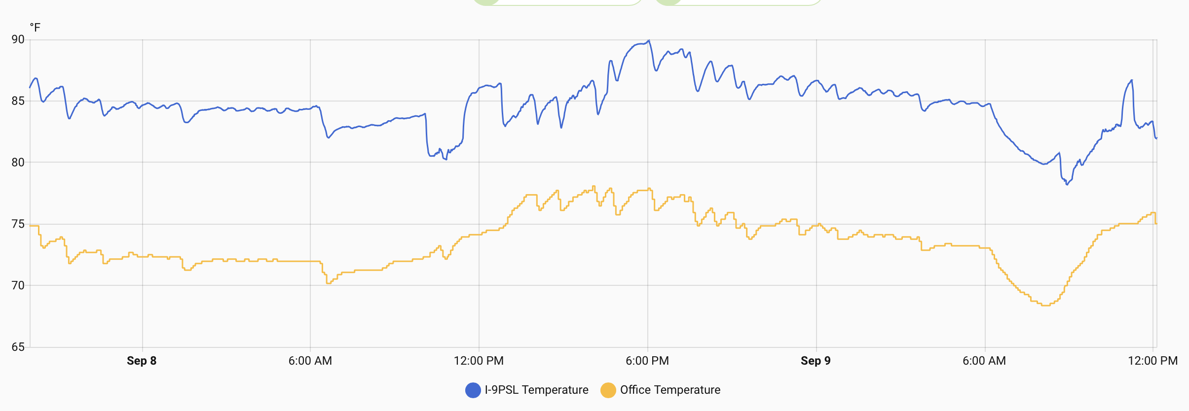Click the °F unit label
1189x411 pixels.
click(35, 28)
